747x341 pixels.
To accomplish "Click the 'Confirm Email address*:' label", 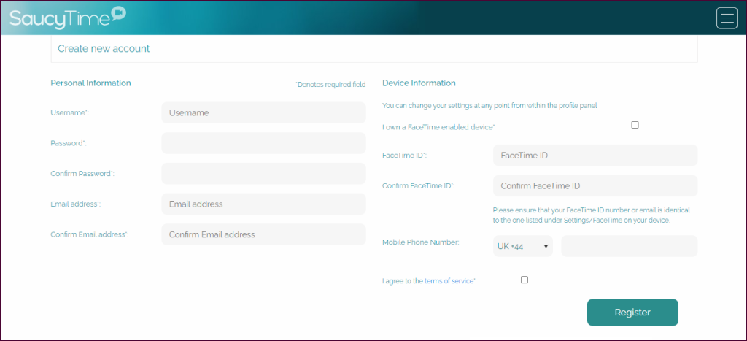I will 90,234.
